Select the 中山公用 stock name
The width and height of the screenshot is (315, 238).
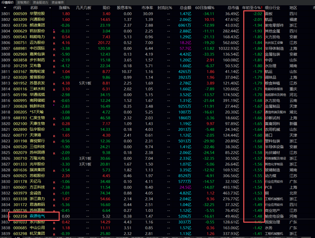38,228
